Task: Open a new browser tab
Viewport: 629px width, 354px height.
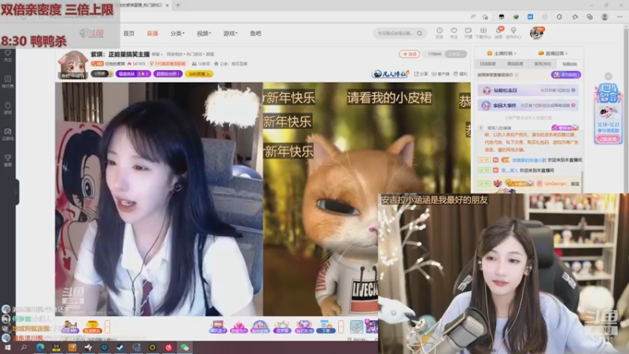Action: click(178, 6)
